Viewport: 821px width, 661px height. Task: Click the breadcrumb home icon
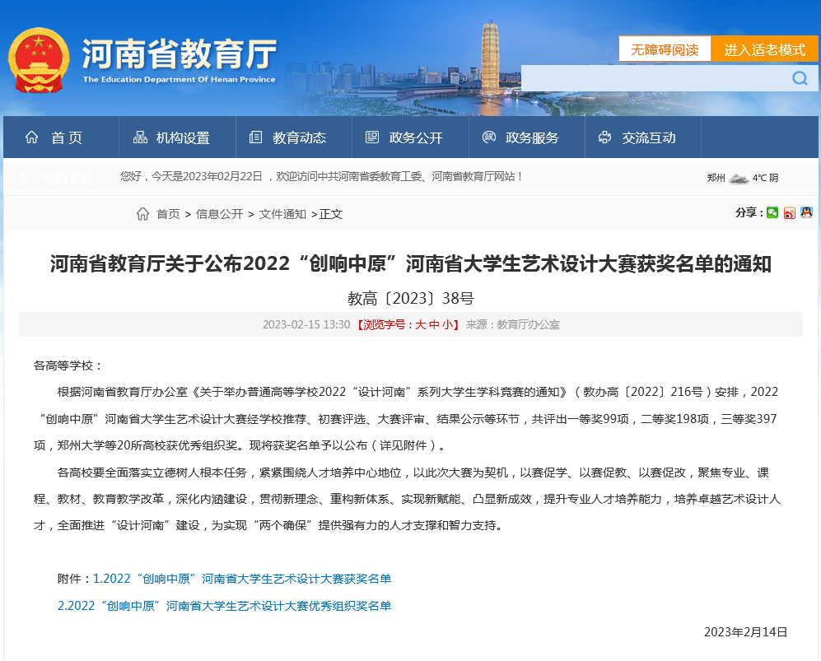pyautogui.click(x=142, y=214)
